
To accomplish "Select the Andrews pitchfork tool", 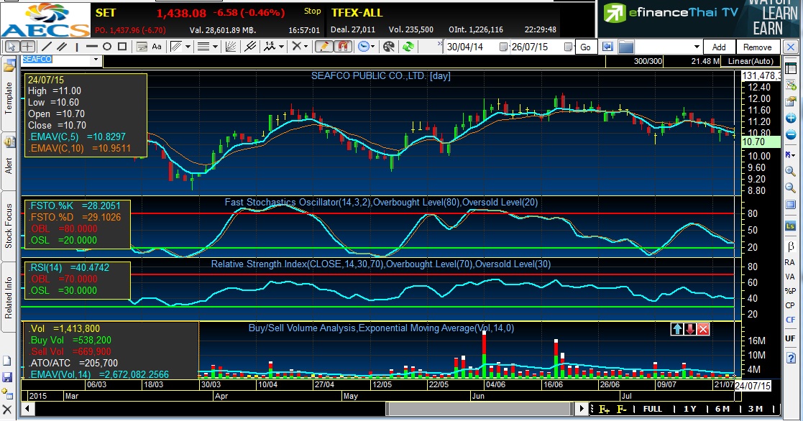I will [x=250, y=47].
